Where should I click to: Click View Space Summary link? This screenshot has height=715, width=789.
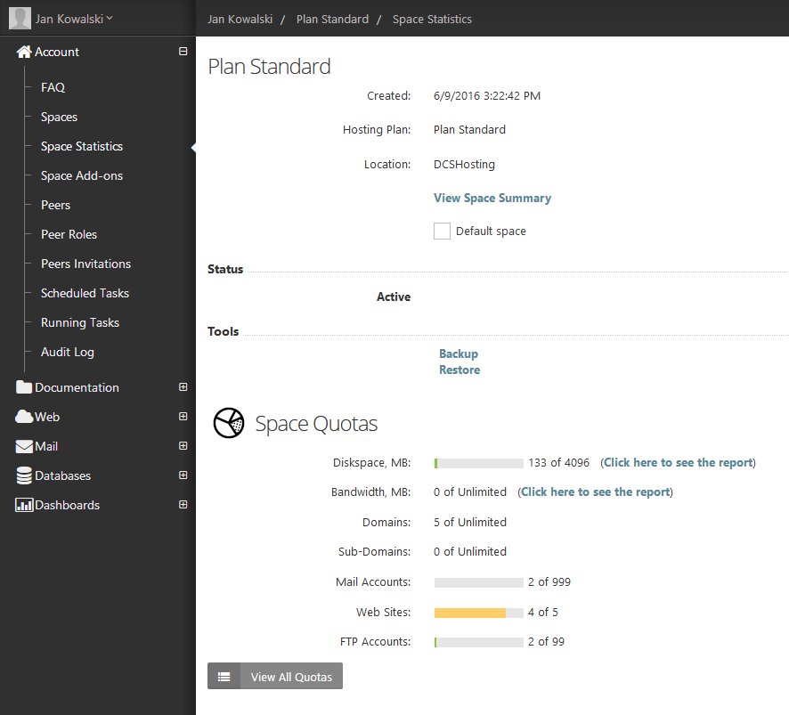[492, 199]
